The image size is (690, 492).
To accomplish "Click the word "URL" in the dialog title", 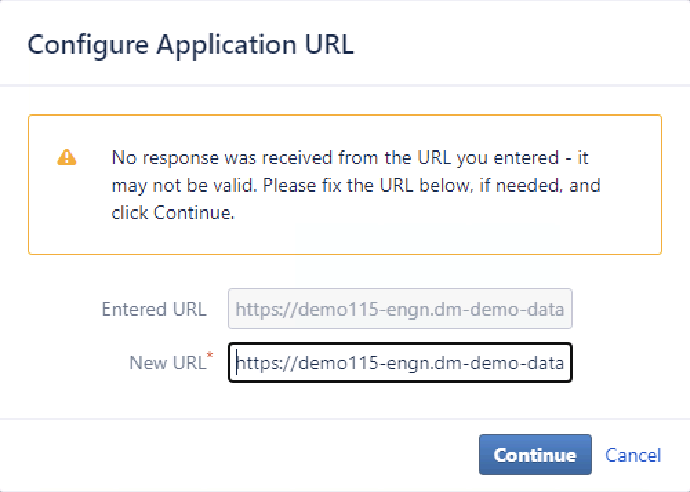I will point(329,44).
